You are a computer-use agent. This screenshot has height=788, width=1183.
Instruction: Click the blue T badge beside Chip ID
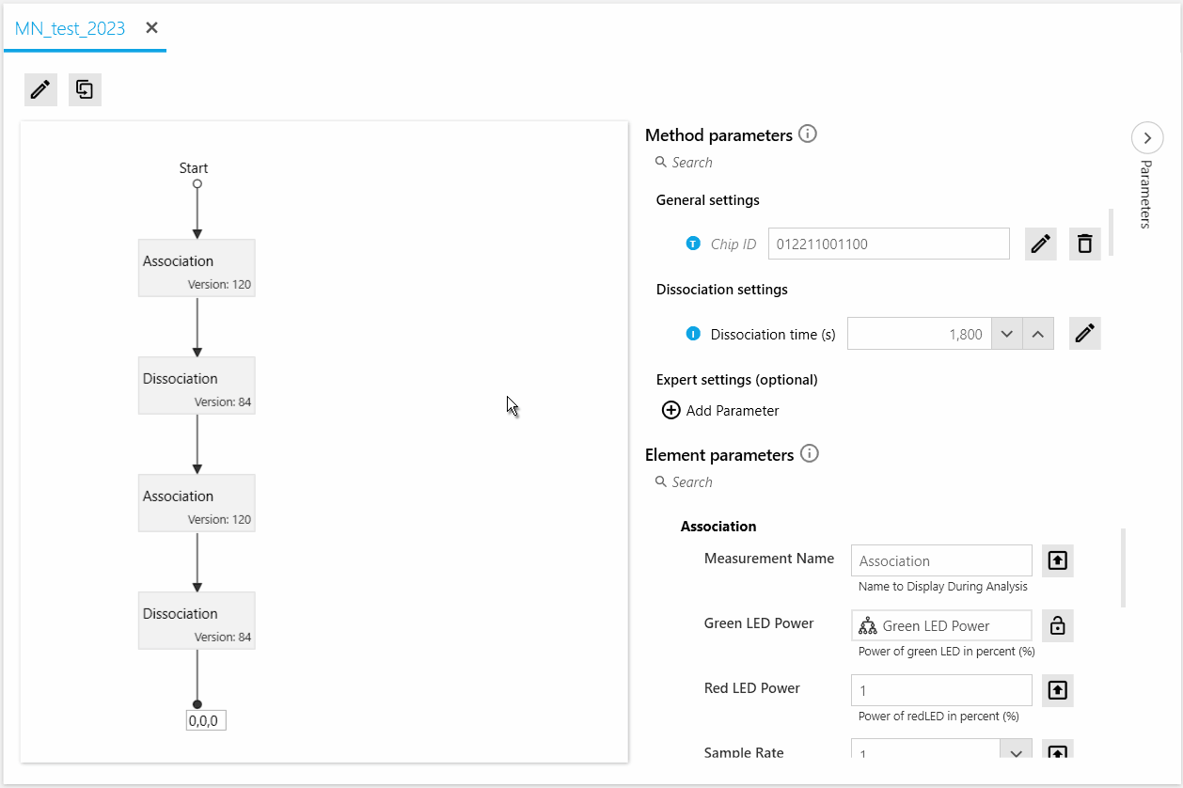[693, 243]
